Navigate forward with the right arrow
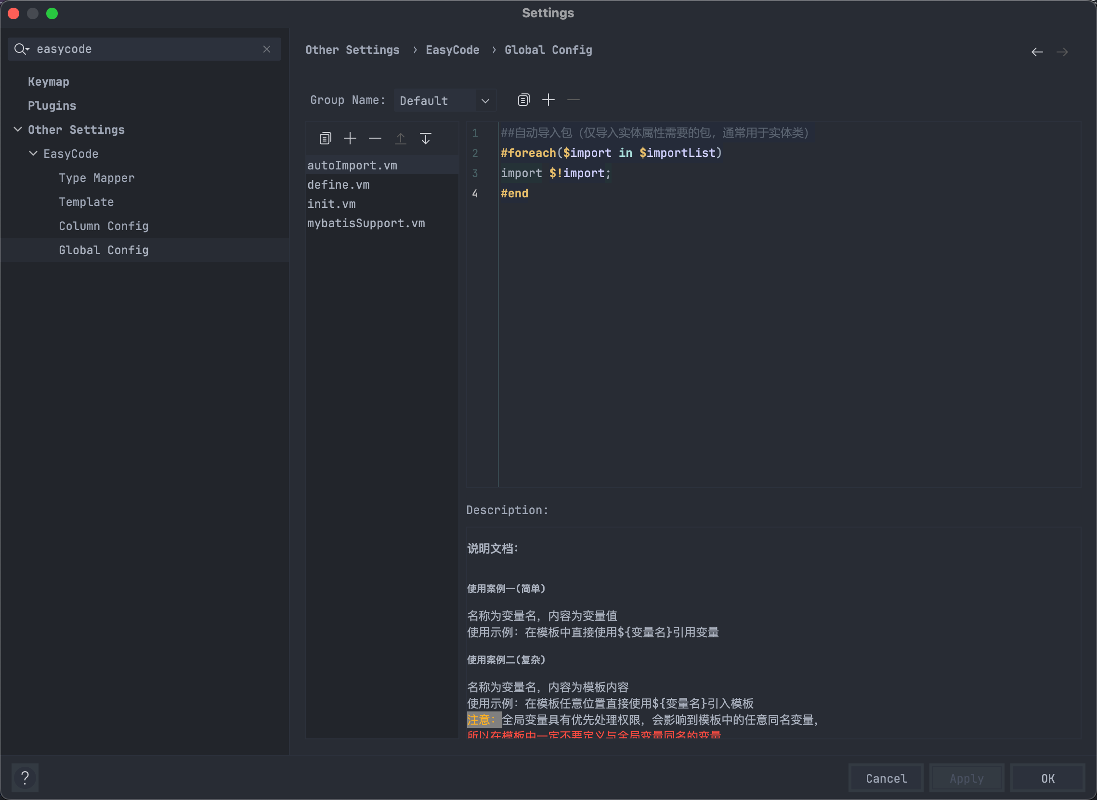 click(1062, 52)
